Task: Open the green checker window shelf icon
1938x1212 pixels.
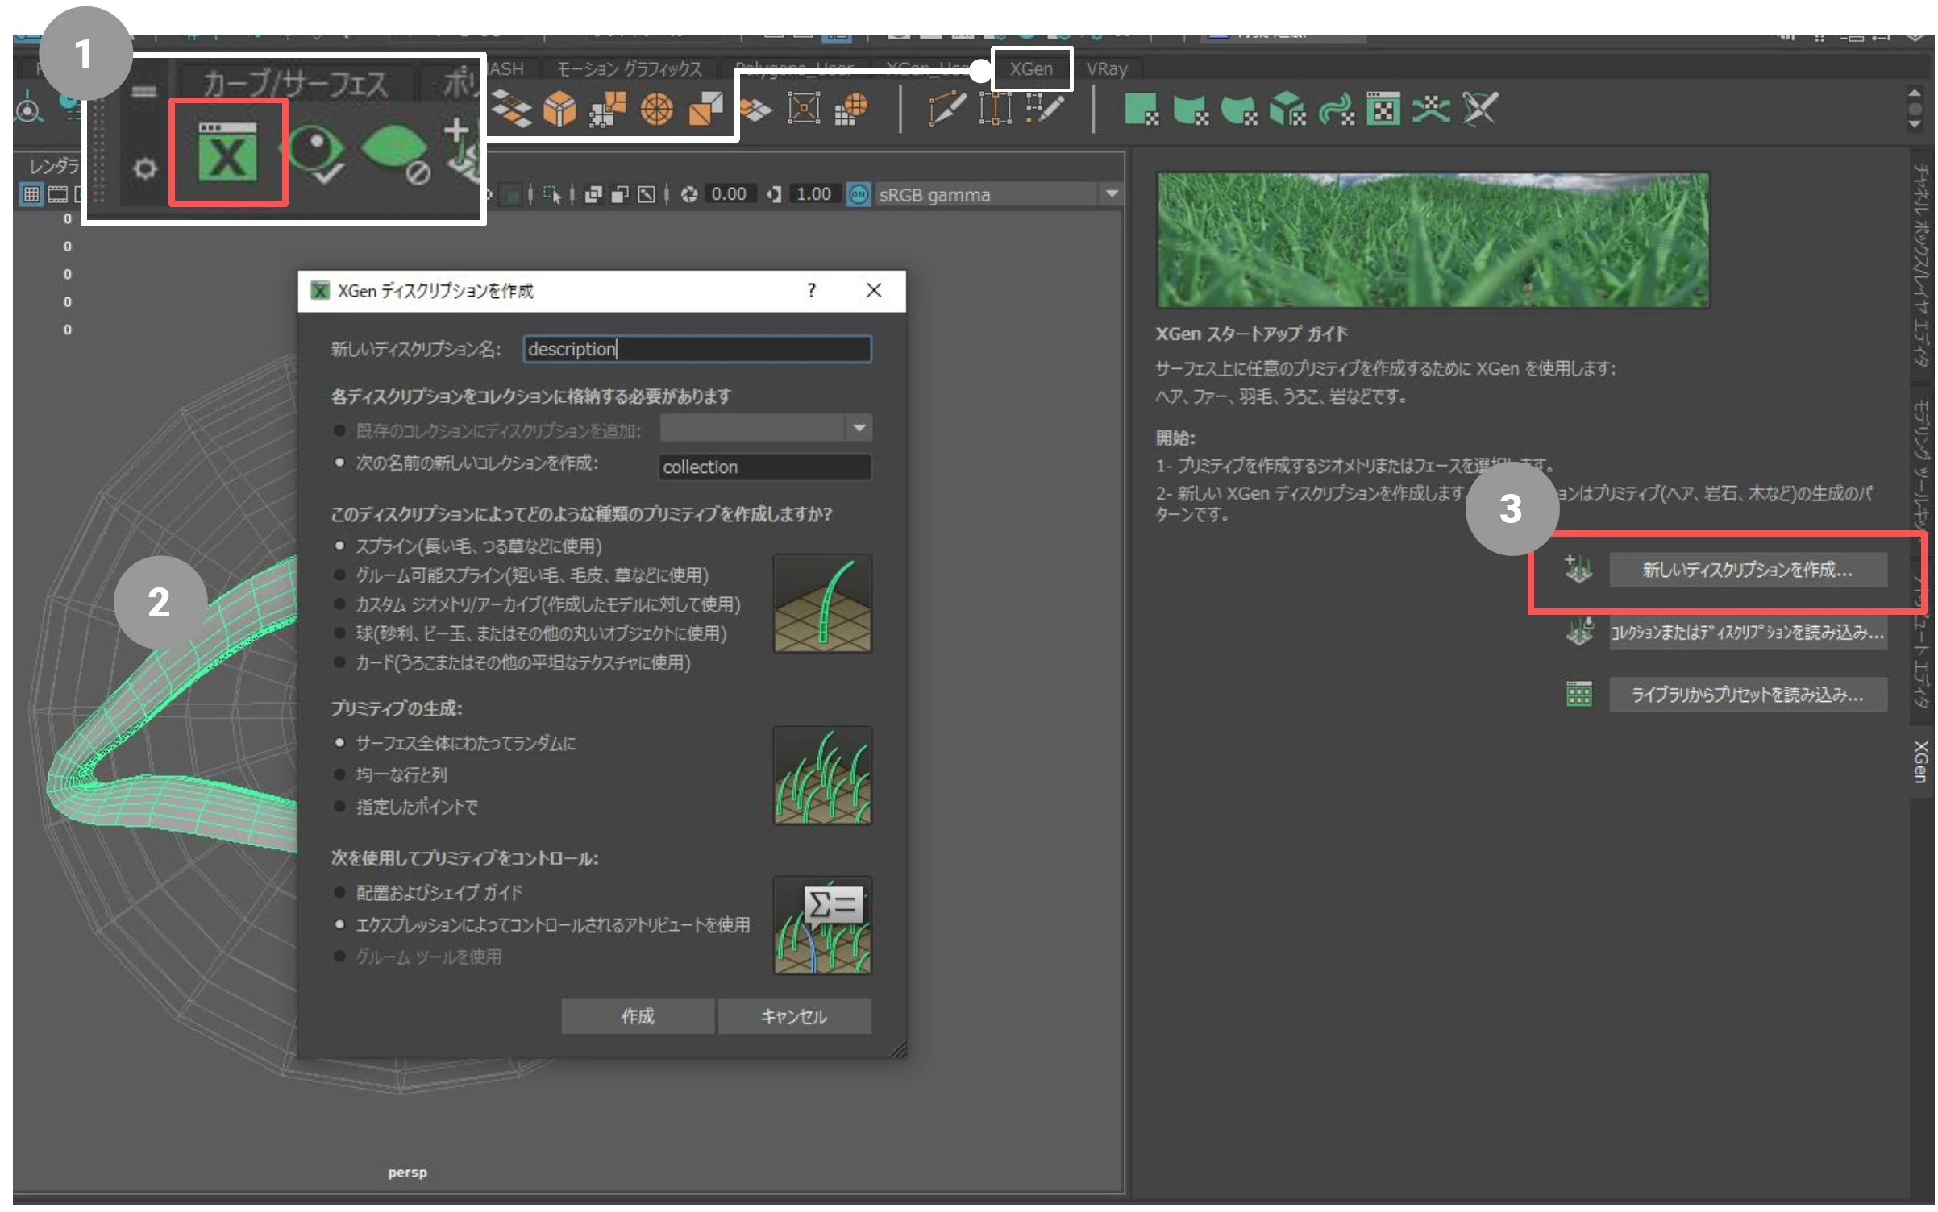Action: tap(1383, 109)
